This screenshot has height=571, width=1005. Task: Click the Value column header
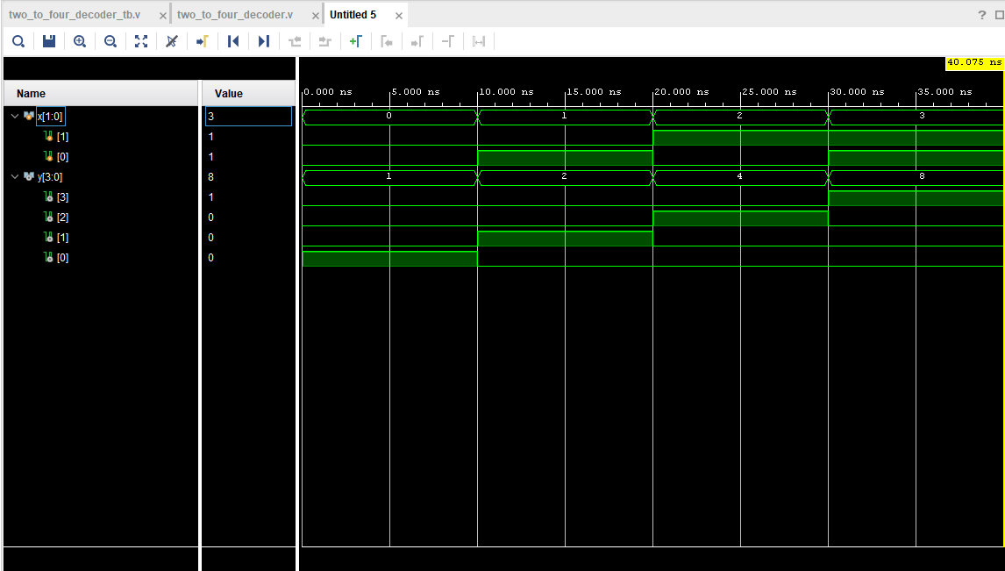point(229,94)
